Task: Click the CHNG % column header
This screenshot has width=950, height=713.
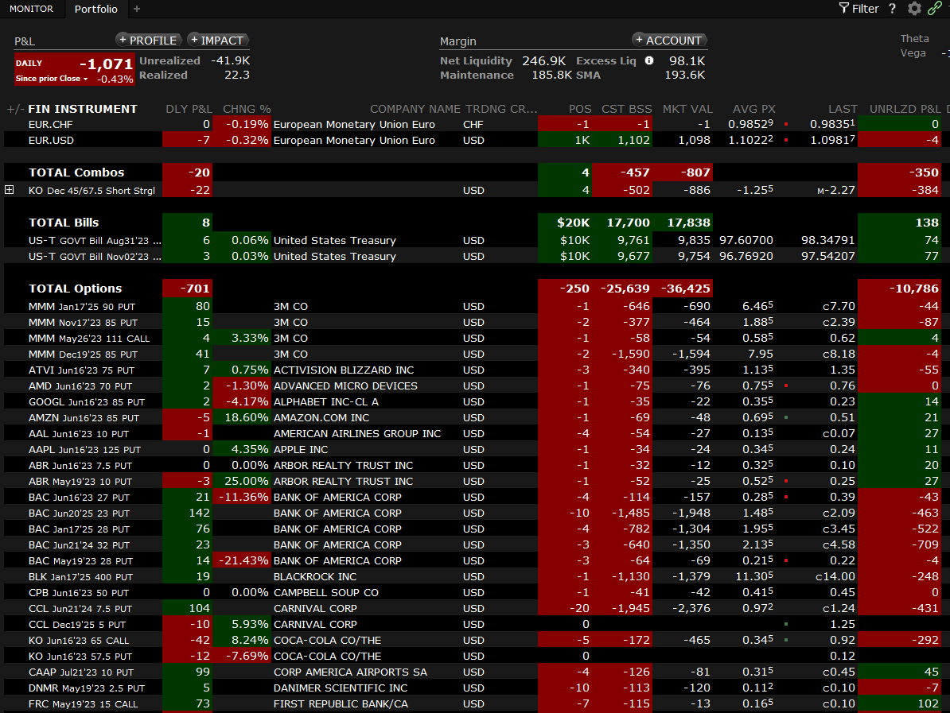Action: pyautogui.click(x=247, y=109)
